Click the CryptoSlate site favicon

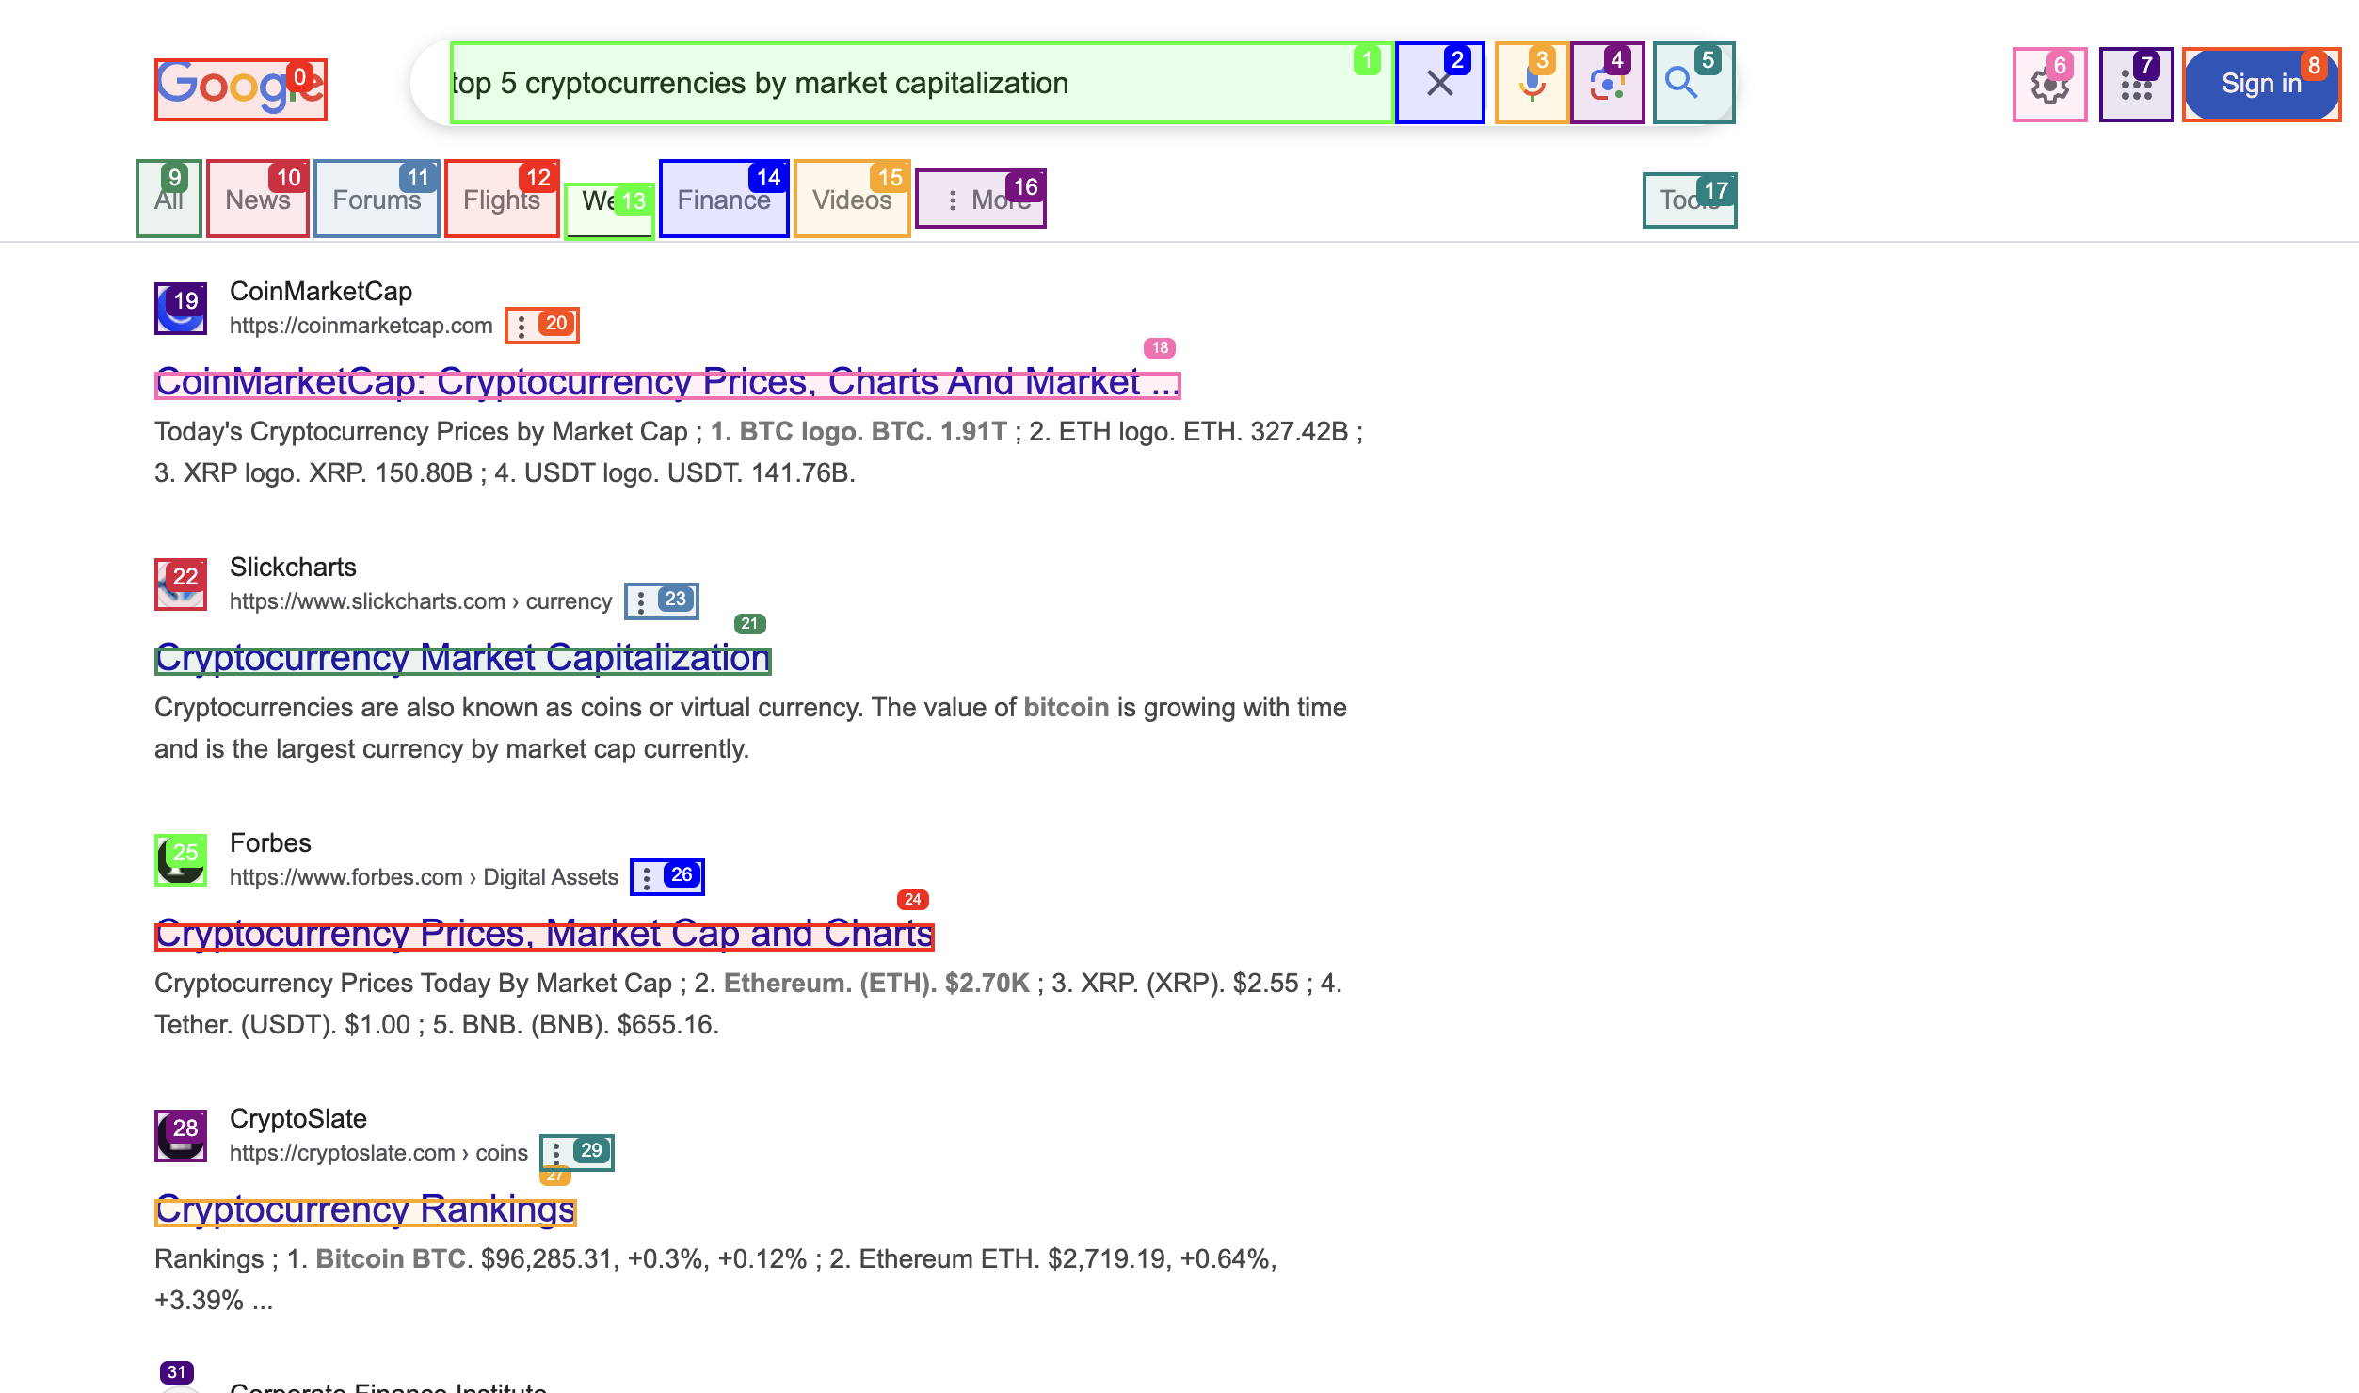click(x=181, y=1136)
